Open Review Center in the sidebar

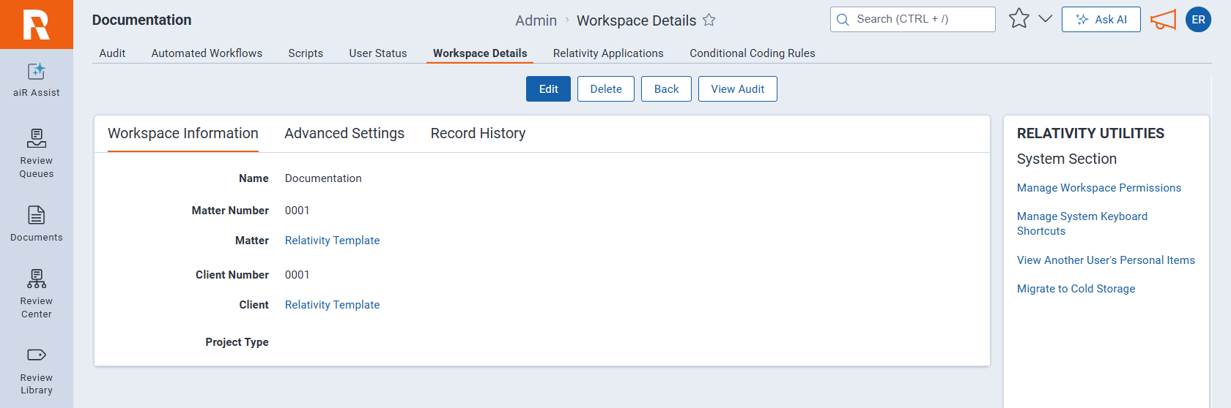point(37,294)
